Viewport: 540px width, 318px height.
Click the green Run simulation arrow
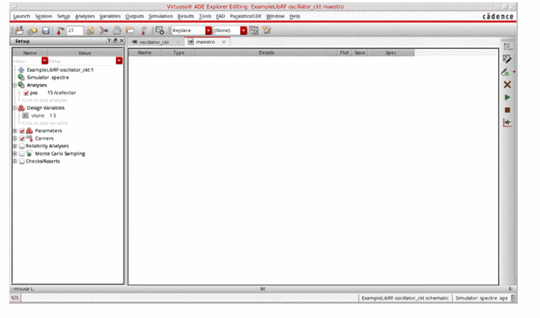point(507,97)
